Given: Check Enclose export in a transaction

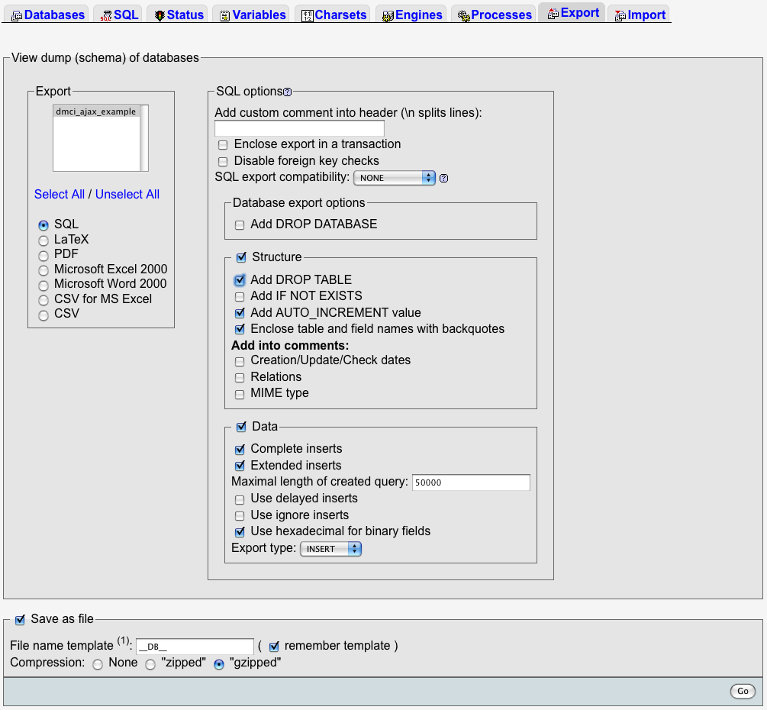Looking at the screenshot, I should coord(223,145).
